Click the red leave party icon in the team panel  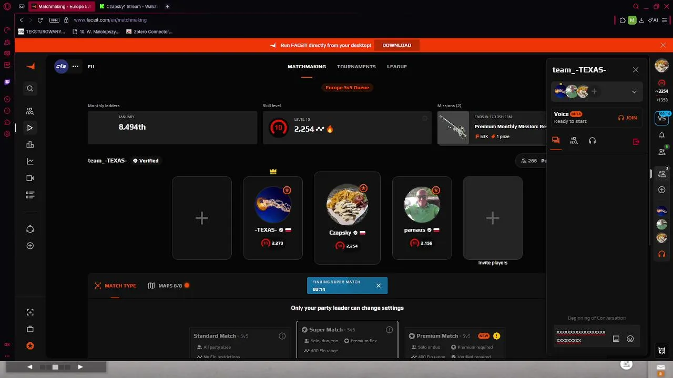pyautogui.click(x=636, y=141)
